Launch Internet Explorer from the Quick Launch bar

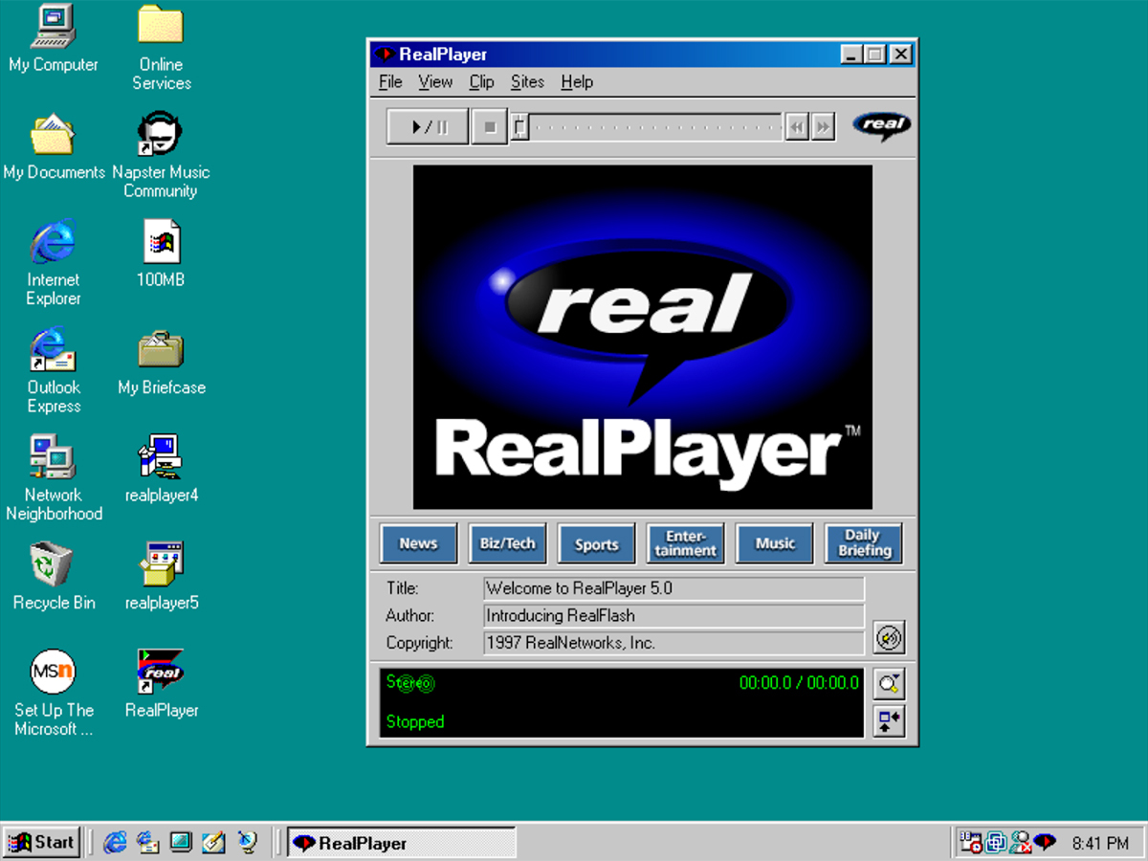pos(115,842)
